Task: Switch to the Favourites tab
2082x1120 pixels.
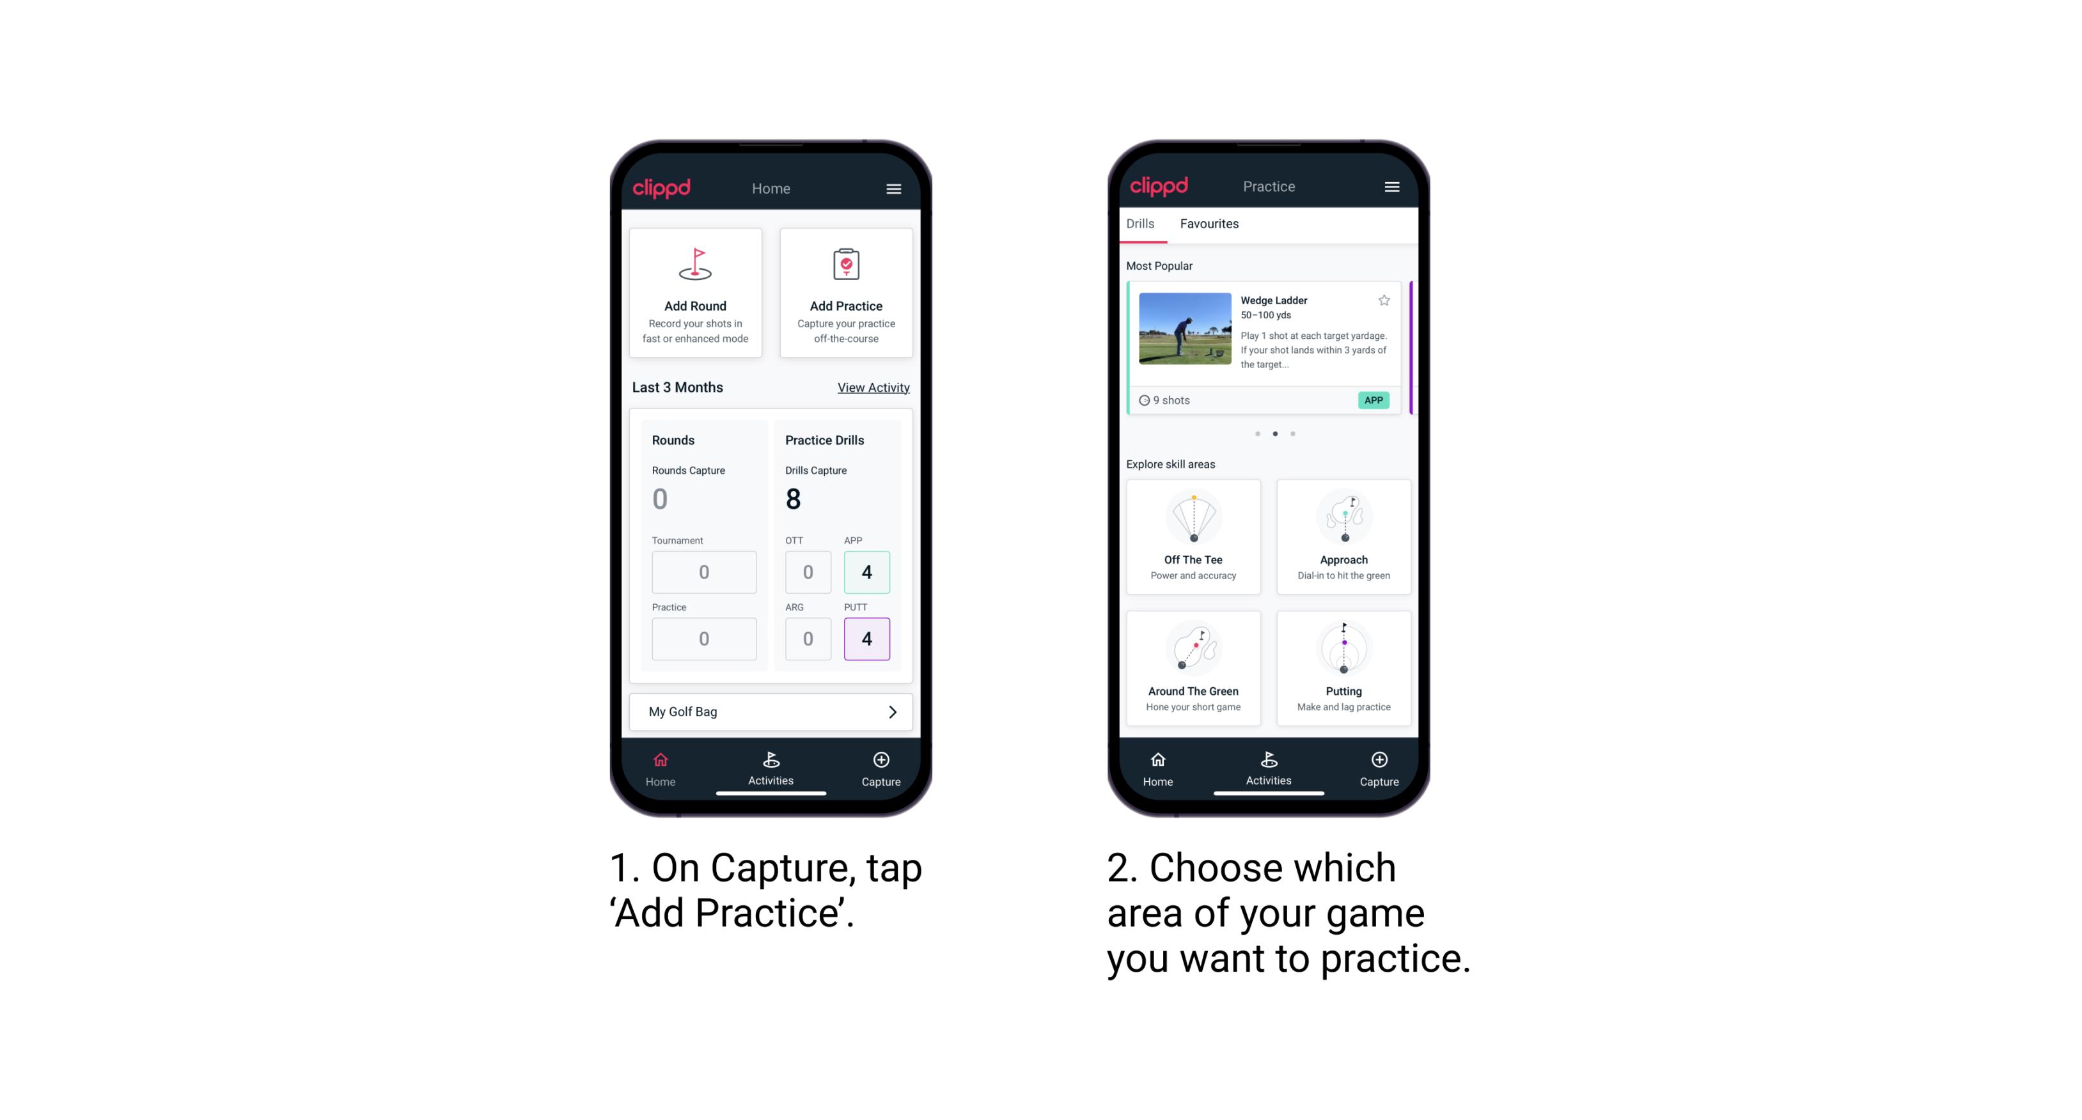Action: pos(1211,224)
